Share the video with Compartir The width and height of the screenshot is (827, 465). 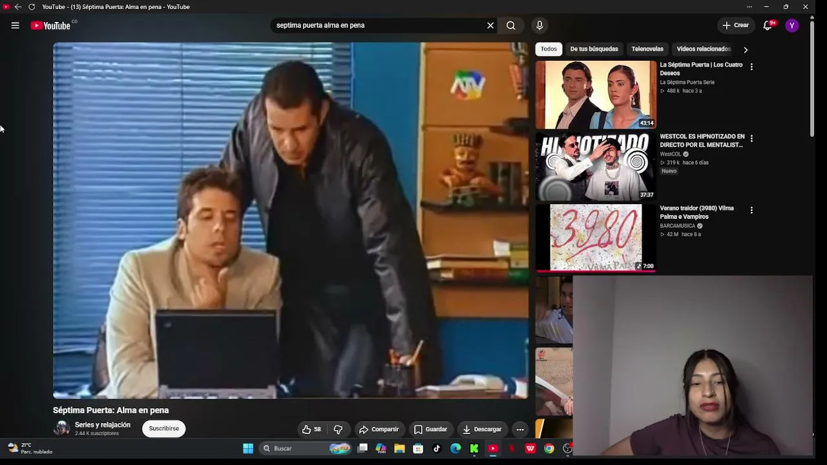(x=379, y=429)
